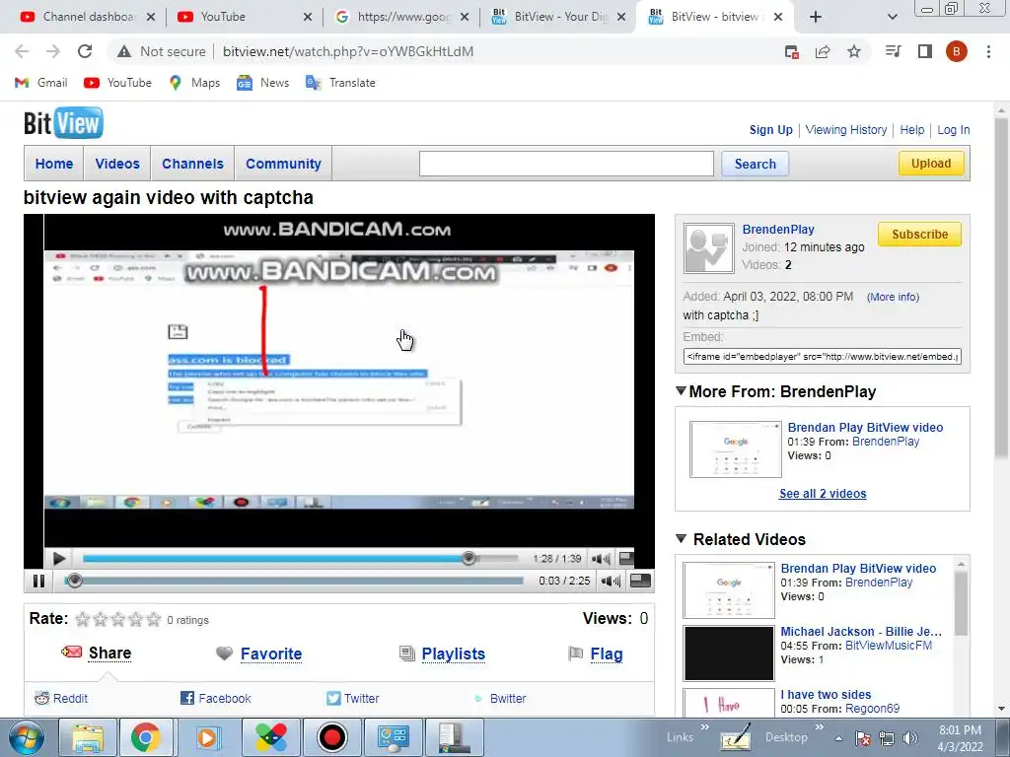Open the Maps bookmark
1010x757 pixels.
pyautogui.click(x=194, y=83)
